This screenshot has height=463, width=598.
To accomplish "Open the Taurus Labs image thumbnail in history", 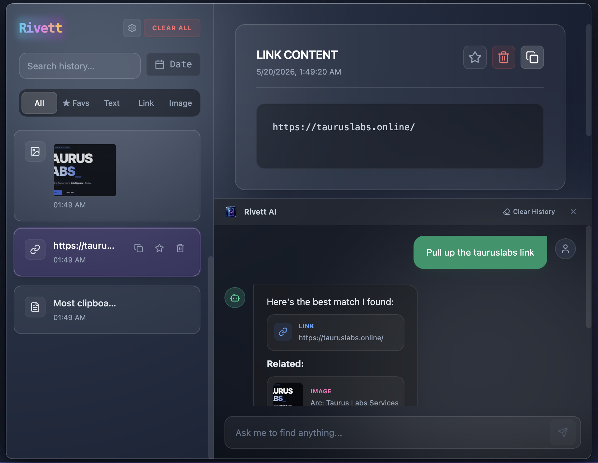I will pyautogui.click(x=85, y=170).
